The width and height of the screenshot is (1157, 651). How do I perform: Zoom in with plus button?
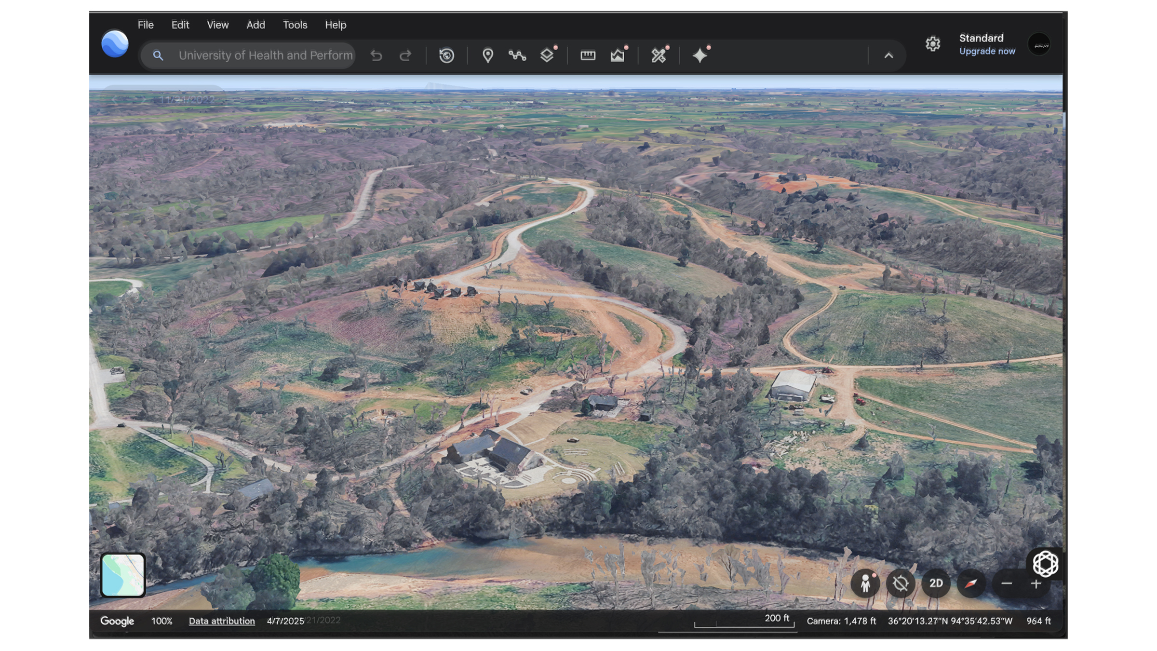1036,583
